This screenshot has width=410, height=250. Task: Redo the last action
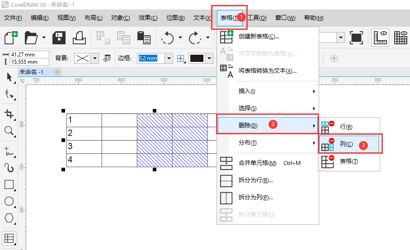tap(195, 38)
